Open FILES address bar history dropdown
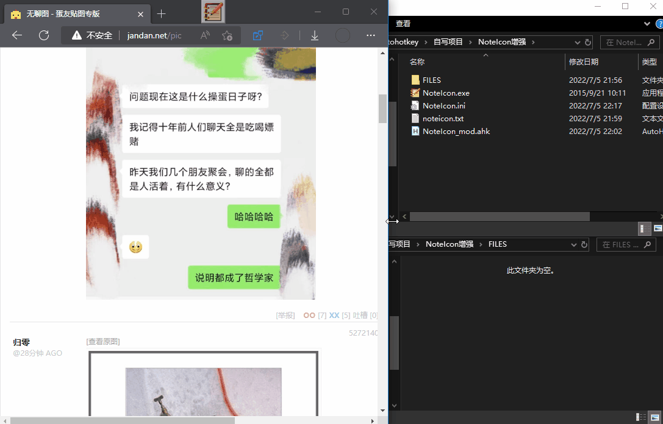Image resolution: width=663 pixels, height=424 pixels. [x=573, y=244]
